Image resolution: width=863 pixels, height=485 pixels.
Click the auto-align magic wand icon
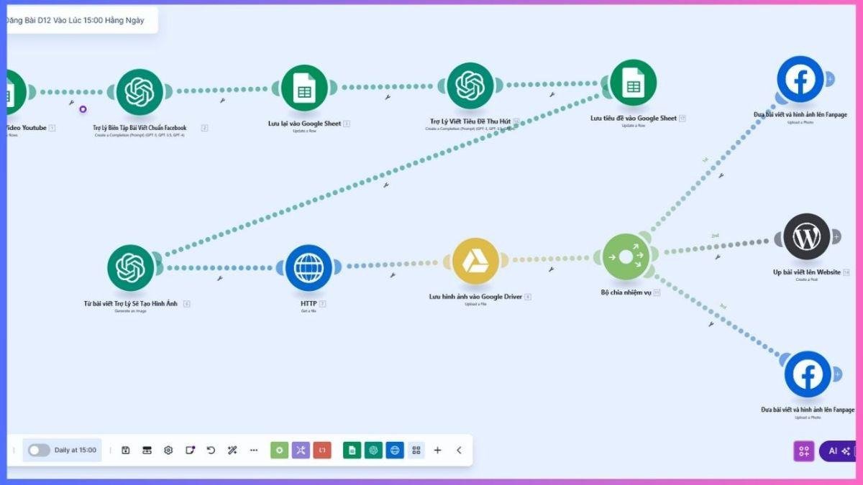point(232,451)
